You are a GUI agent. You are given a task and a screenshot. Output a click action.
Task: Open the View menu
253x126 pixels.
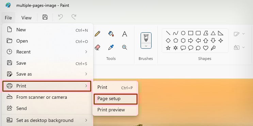coord(27,18)
